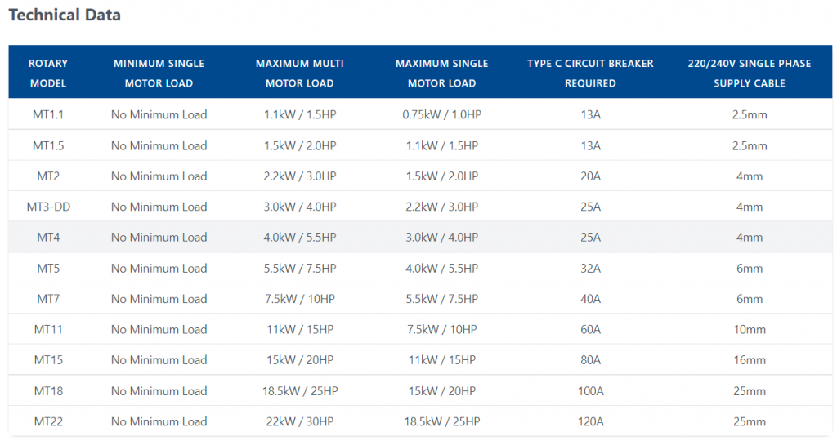Viewport: 837px width, 441px height.
Task: Select the MT1.1 model cell
Action: 48,114
